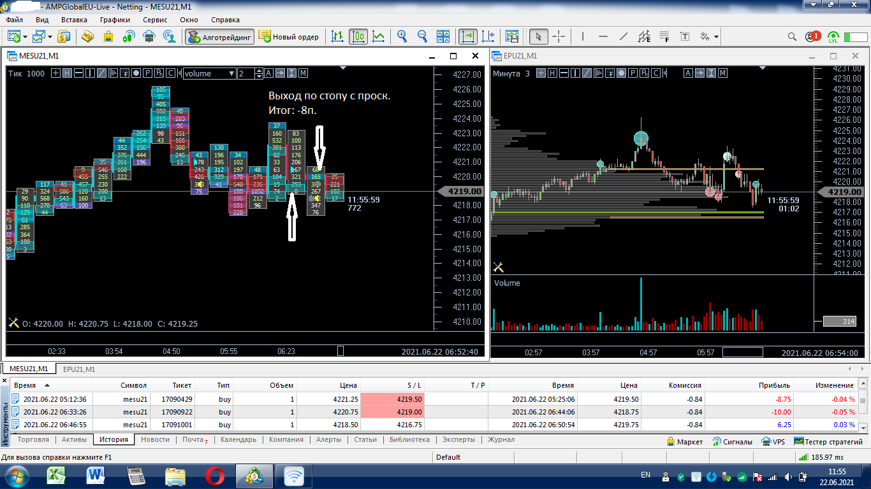Select the arrow cursor mode
This screenshot has width=871, height=489.
coord(538,36)
